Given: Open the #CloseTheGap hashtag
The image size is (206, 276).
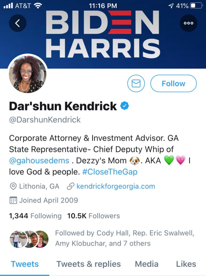Looking at the screenshot, I should click(x=110, y=172).
